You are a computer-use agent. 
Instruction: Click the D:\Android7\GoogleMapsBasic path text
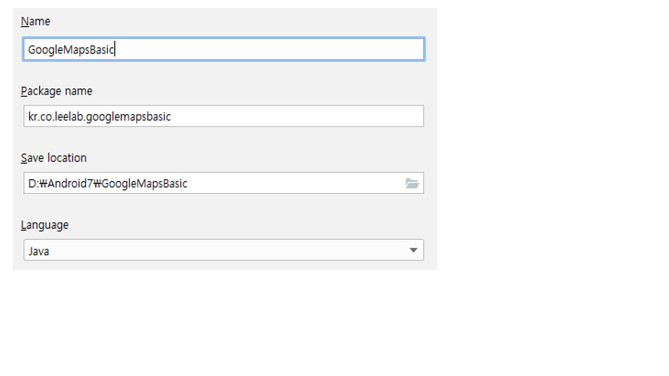(108, 184)
